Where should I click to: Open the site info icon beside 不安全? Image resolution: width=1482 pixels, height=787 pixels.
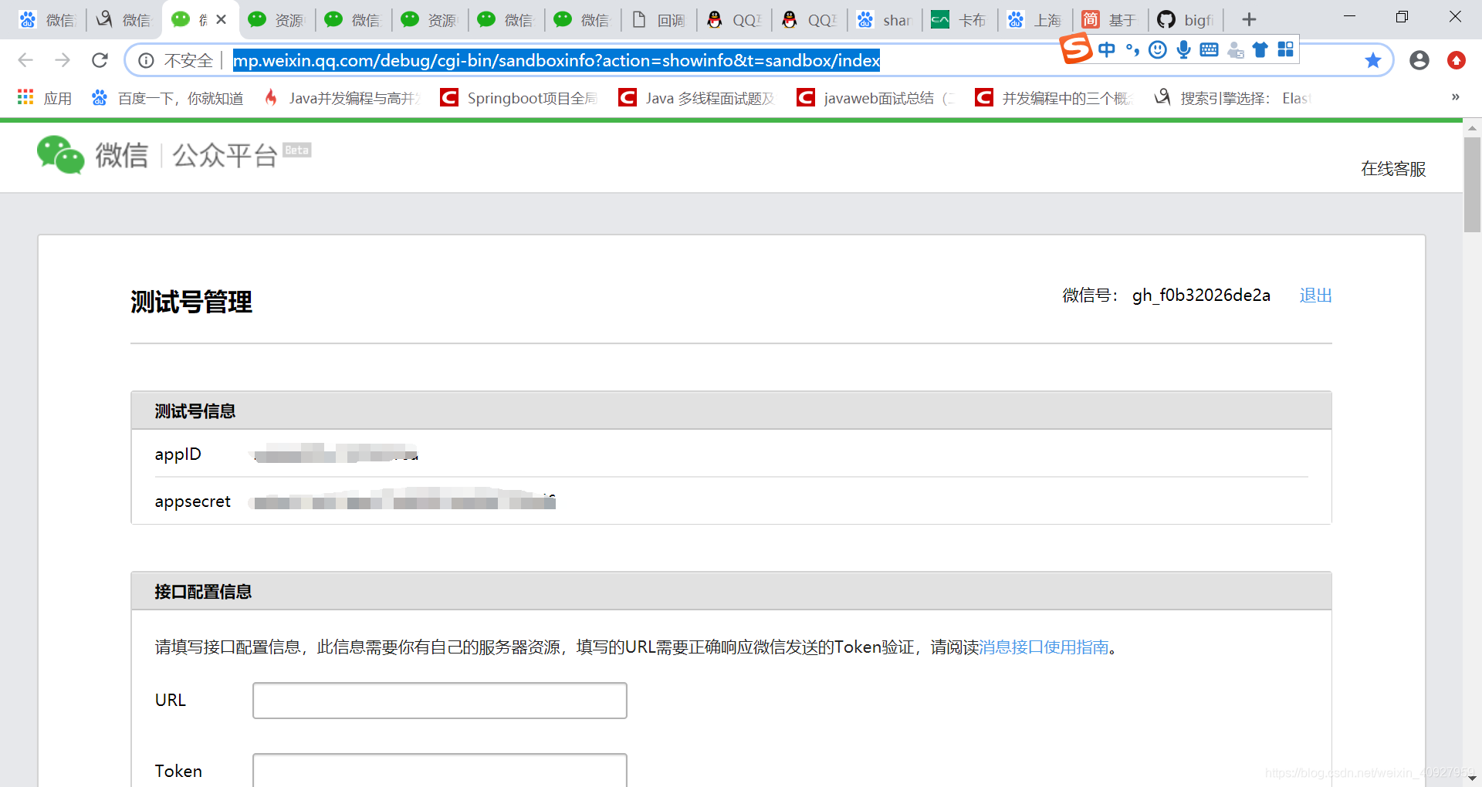point(146,60)
